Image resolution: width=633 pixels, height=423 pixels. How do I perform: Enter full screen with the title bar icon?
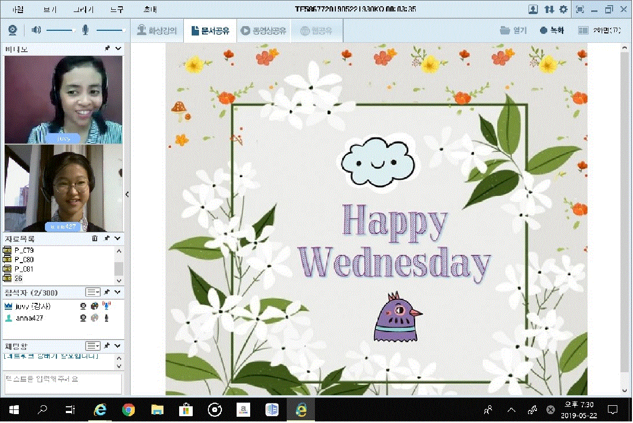[580, 9]
